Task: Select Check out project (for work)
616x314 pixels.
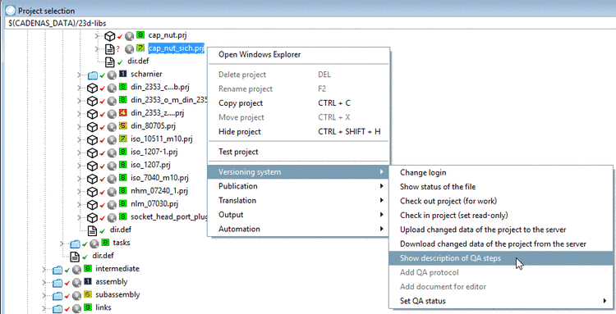Action: pyautogui.click(x=501, y=201)
